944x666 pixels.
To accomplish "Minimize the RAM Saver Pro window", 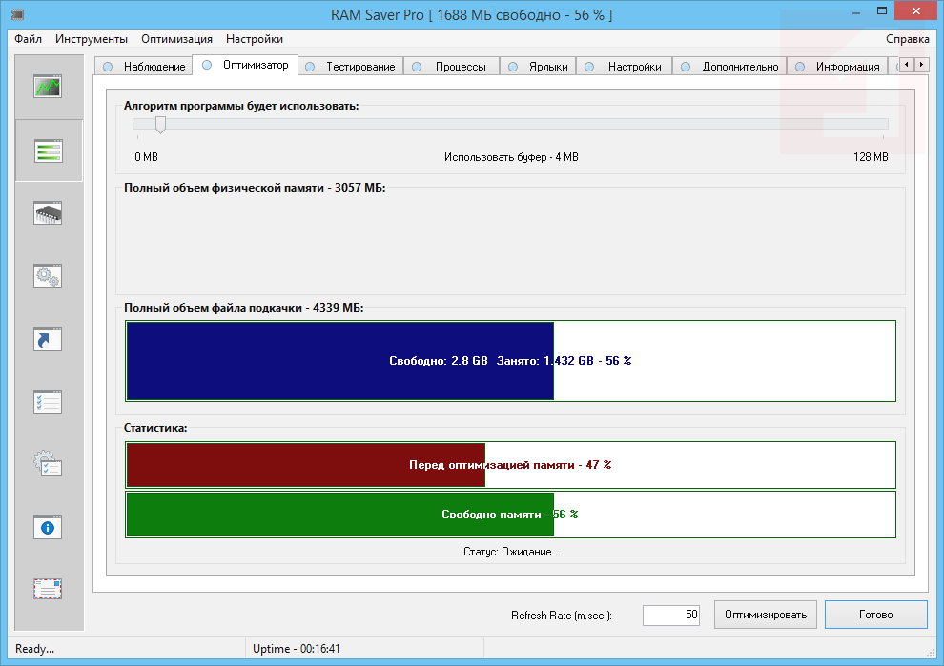I will pos(856,11).
